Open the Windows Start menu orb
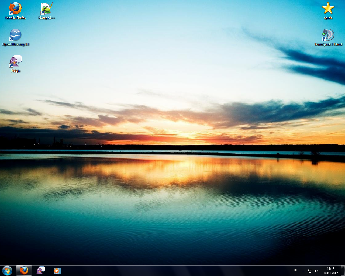This screenshot has height=276, width=345. pos(7,271)
